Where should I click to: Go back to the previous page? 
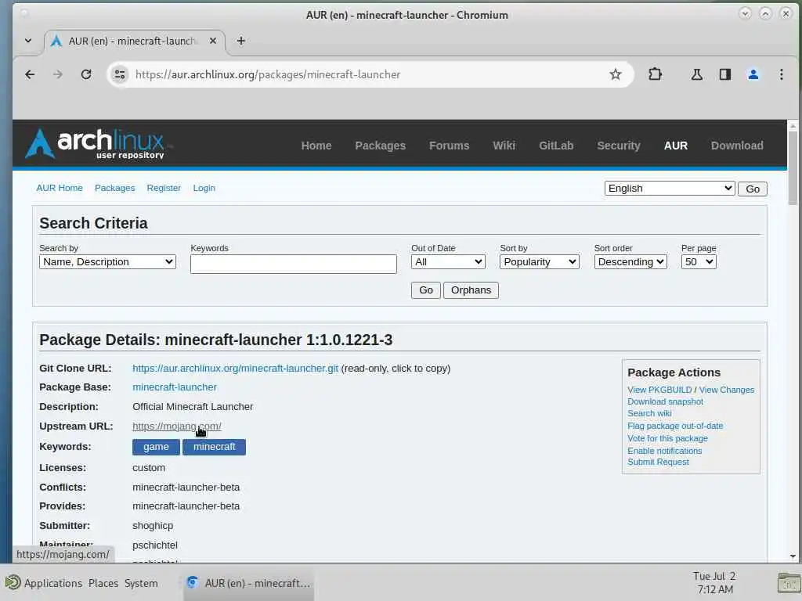[31, 74]
